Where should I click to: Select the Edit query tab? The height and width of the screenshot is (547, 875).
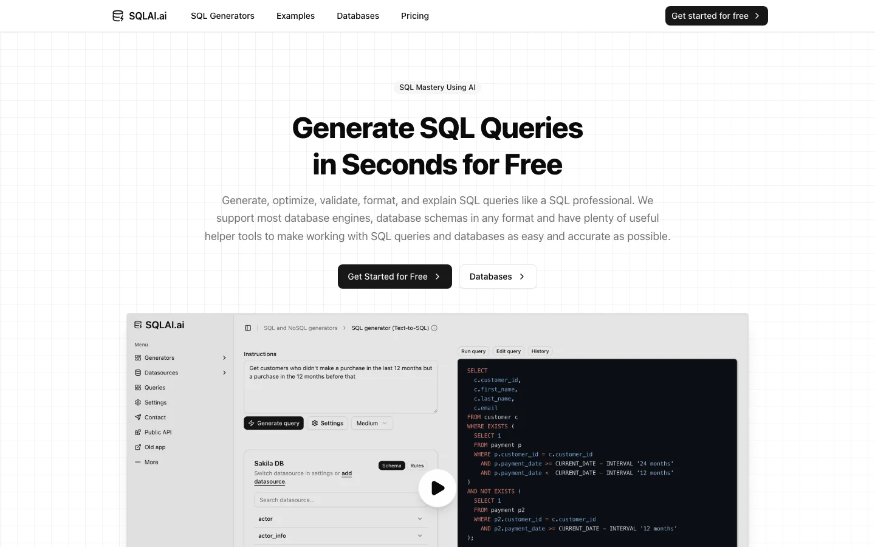coord(509,351)
